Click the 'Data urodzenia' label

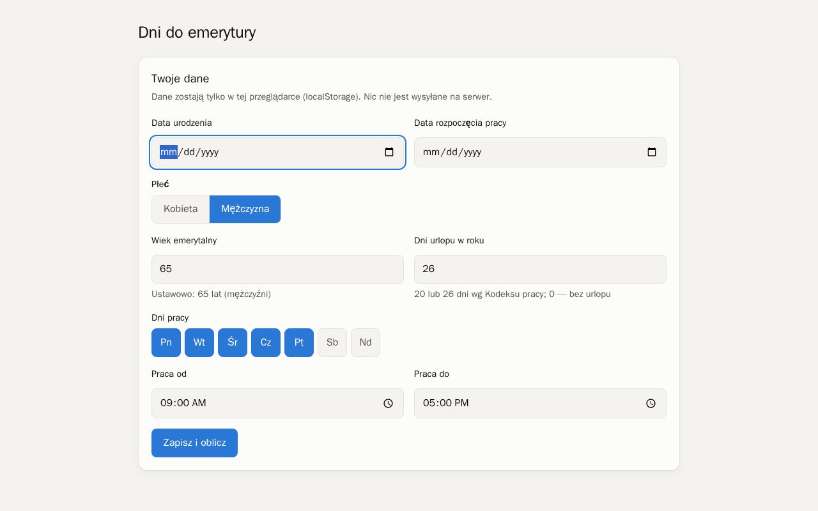181,123
